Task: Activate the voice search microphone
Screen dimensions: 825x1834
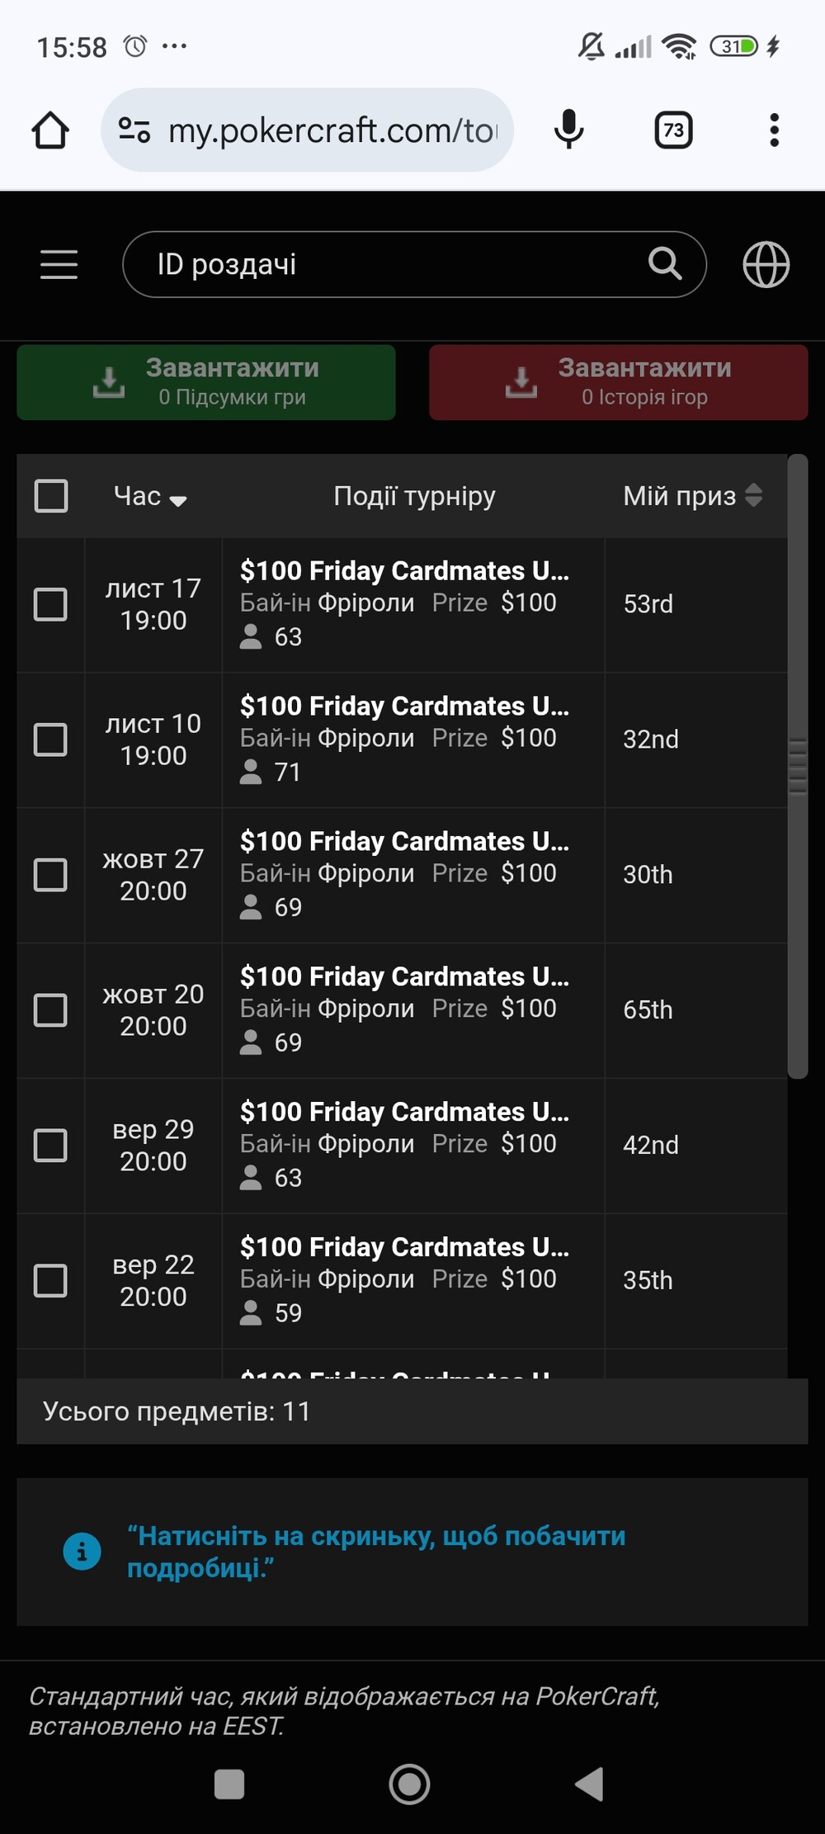Action: point(568,130)
